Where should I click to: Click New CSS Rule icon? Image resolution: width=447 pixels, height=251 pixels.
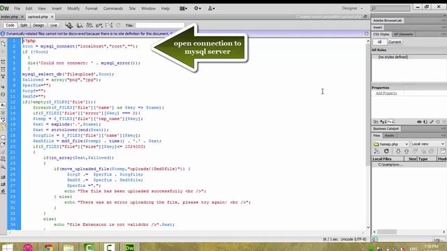coord(425,122)
